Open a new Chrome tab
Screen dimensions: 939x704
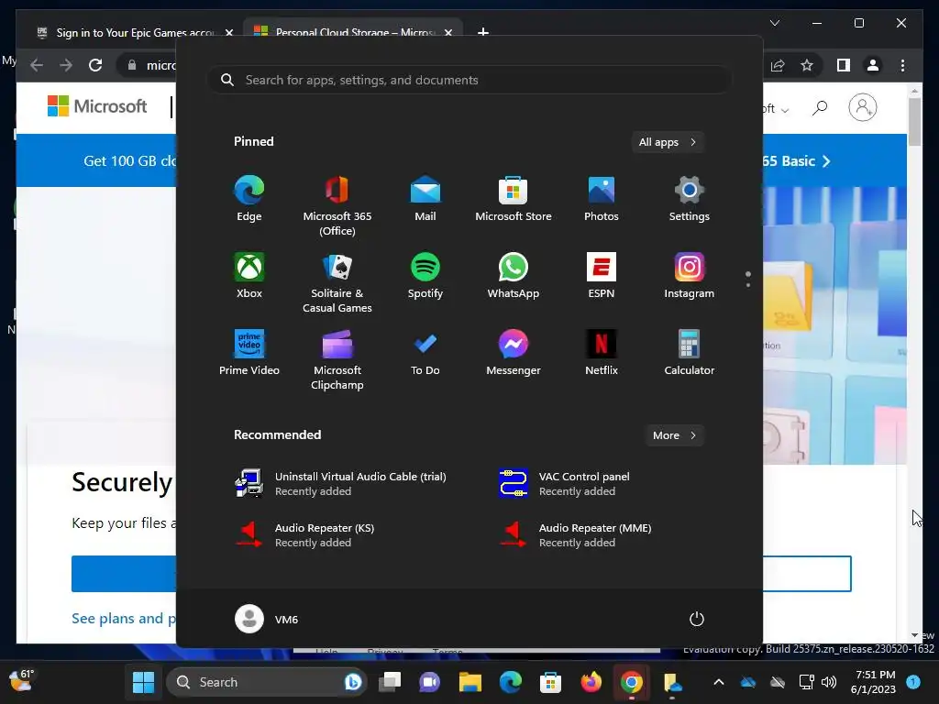[482, 32]
